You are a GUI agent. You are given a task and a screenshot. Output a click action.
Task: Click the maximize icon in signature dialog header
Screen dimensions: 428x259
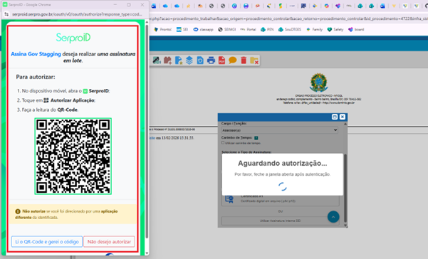(335, 117)
